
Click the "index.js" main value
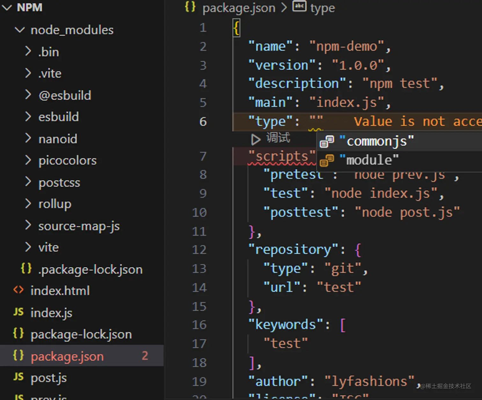coord(347,103)
